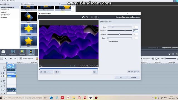
Task: Open the Yandex browser in the taskbar
Action: [68, 97]
